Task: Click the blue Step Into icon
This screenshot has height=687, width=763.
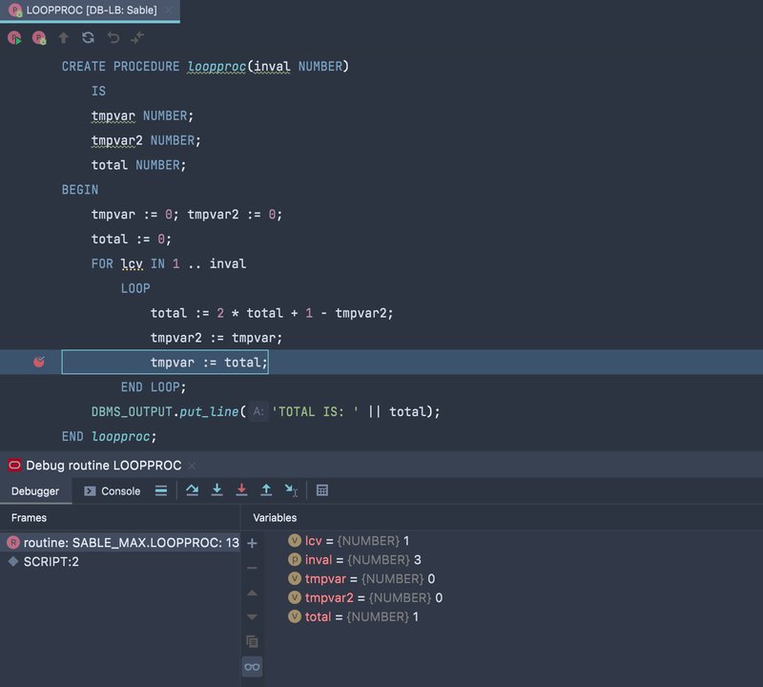Action: point(217,490)
